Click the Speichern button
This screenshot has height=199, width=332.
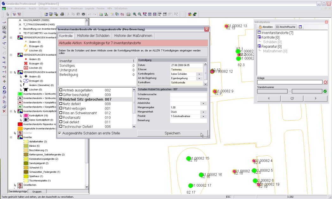pyautogui.click(x=172, y=133)
